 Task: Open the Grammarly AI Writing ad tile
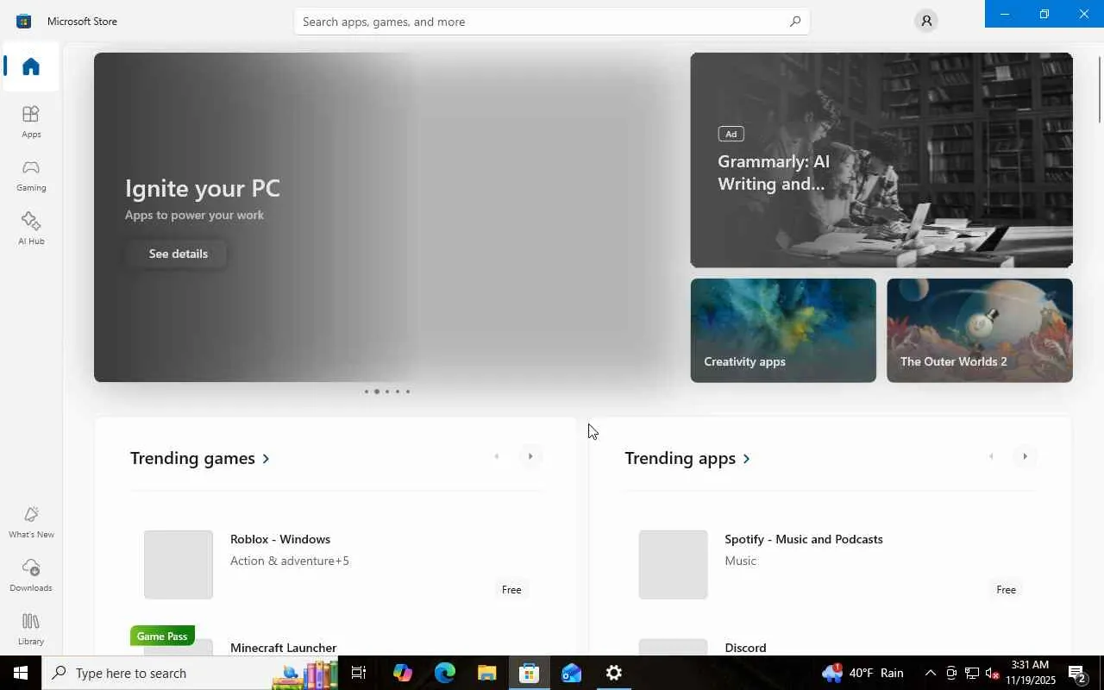(x=881, y=160)
